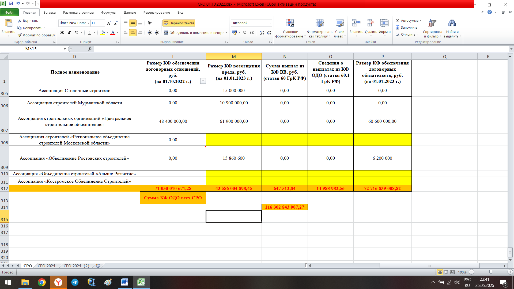Click the yellow fill color bucket
Viewport: 514px width, 289px height.
103,33
